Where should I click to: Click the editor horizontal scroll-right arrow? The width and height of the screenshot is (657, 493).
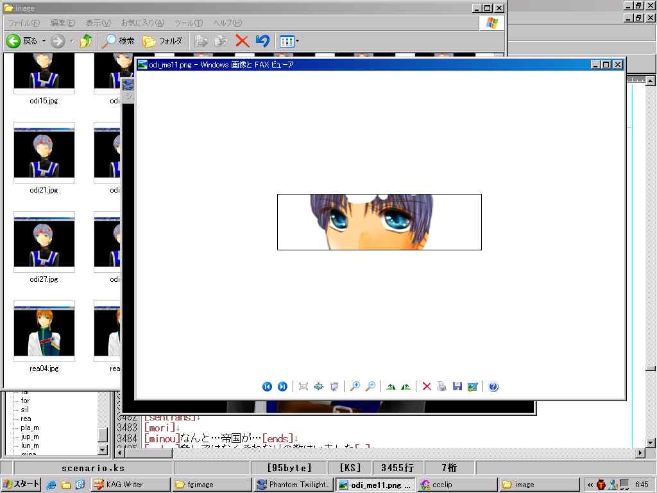(640, 453)
